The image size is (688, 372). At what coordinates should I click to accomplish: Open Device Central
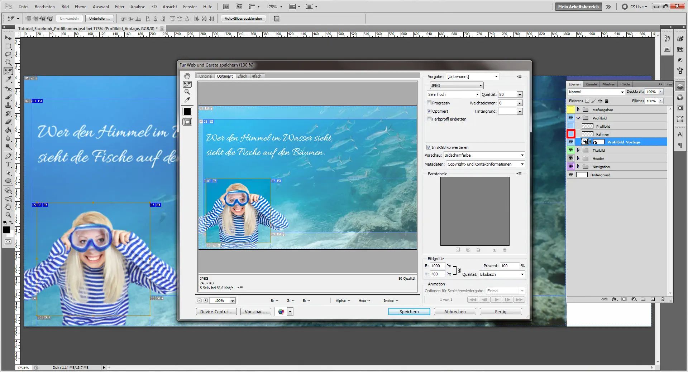216,312
